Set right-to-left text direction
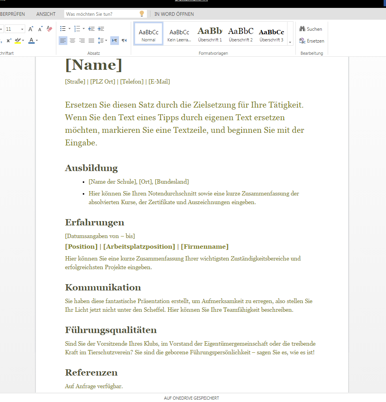386x402 pixels. pyautogui.click(x=124, y=41)
